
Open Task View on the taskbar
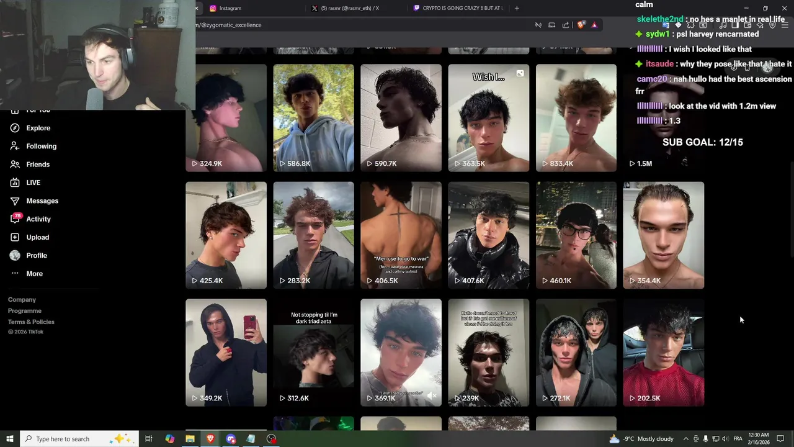click(149, 439)
